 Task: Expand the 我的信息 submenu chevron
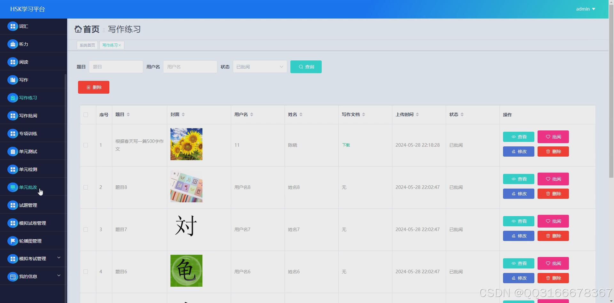[59, 276]
